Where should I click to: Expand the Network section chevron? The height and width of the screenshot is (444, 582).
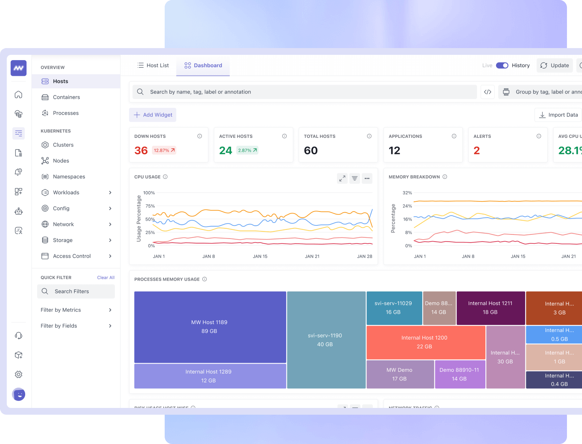110,224
